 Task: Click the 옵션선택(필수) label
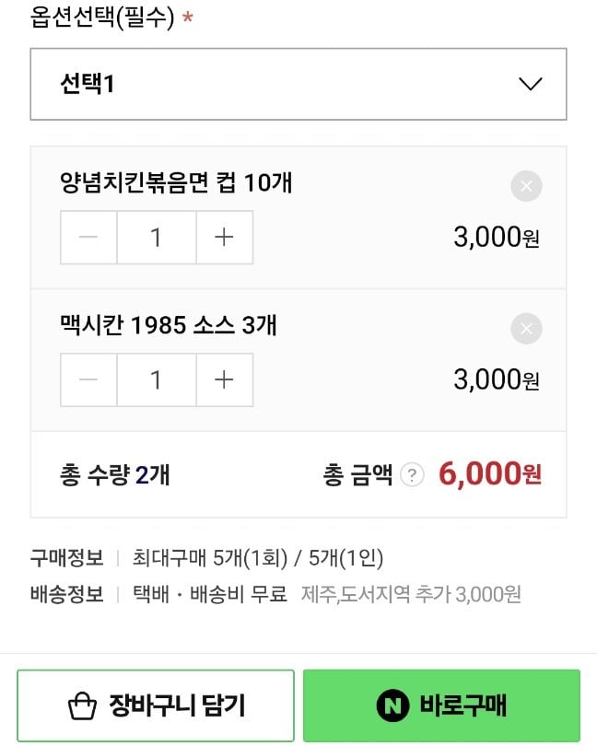[x=102, y=18]
